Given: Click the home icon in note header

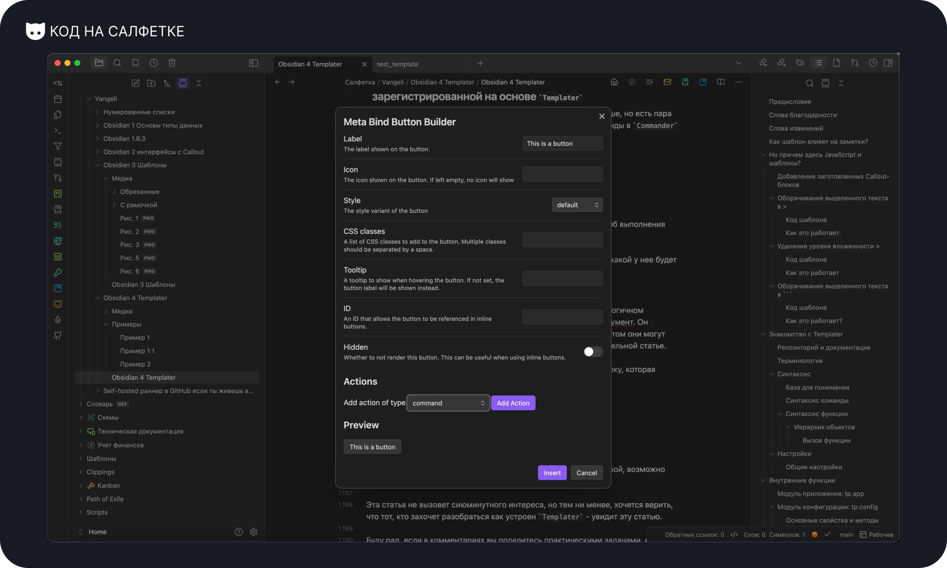Looking at the screenshot, I should pyautogui.click(x=614, y=82).
